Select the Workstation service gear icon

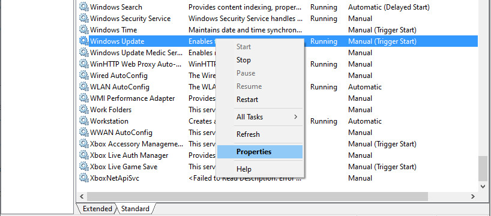[x=83, y=121]
